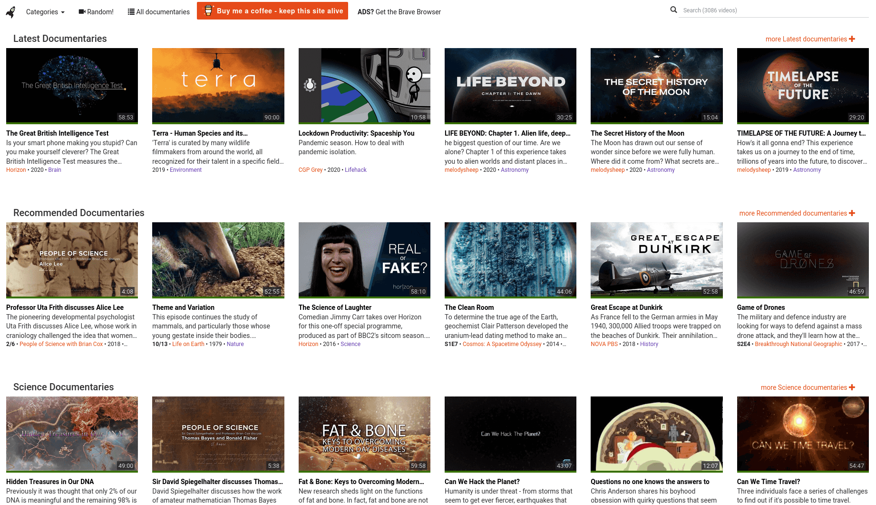
Task: Open the All documentaries page
Action: pyautogui.click(x=163, y=12)
